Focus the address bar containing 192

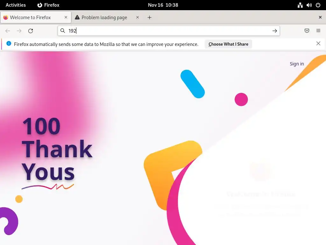[168, 31]
